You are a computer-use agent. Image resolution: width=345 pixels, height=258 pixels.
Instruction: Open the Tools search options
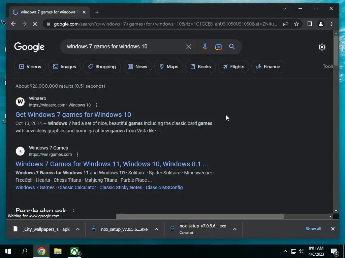(x=328, y=66)
